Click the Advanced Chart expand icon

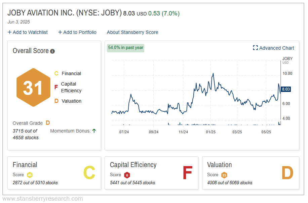point(255,48)
